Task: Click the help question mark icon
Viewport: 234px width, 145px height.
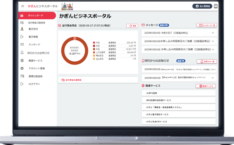Action: coord(216,6)
